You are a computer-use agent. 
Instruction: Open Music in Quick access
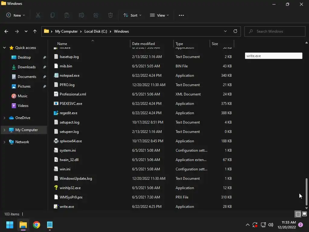tap(22, 96)
